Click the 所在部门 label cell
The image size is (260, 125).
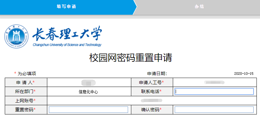tap(26, 91)
